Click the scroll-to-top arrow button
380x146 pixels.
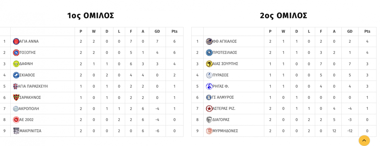364,140
